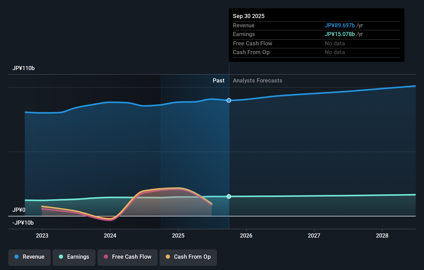Click the Cash From Op legend button

188,257
